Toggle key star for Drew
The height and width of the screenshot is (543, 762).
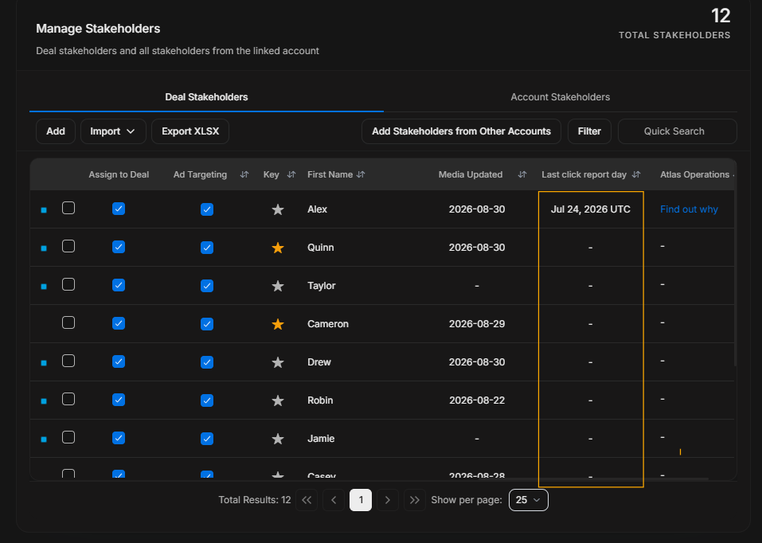pyautogui.click(x=278, y=362)
